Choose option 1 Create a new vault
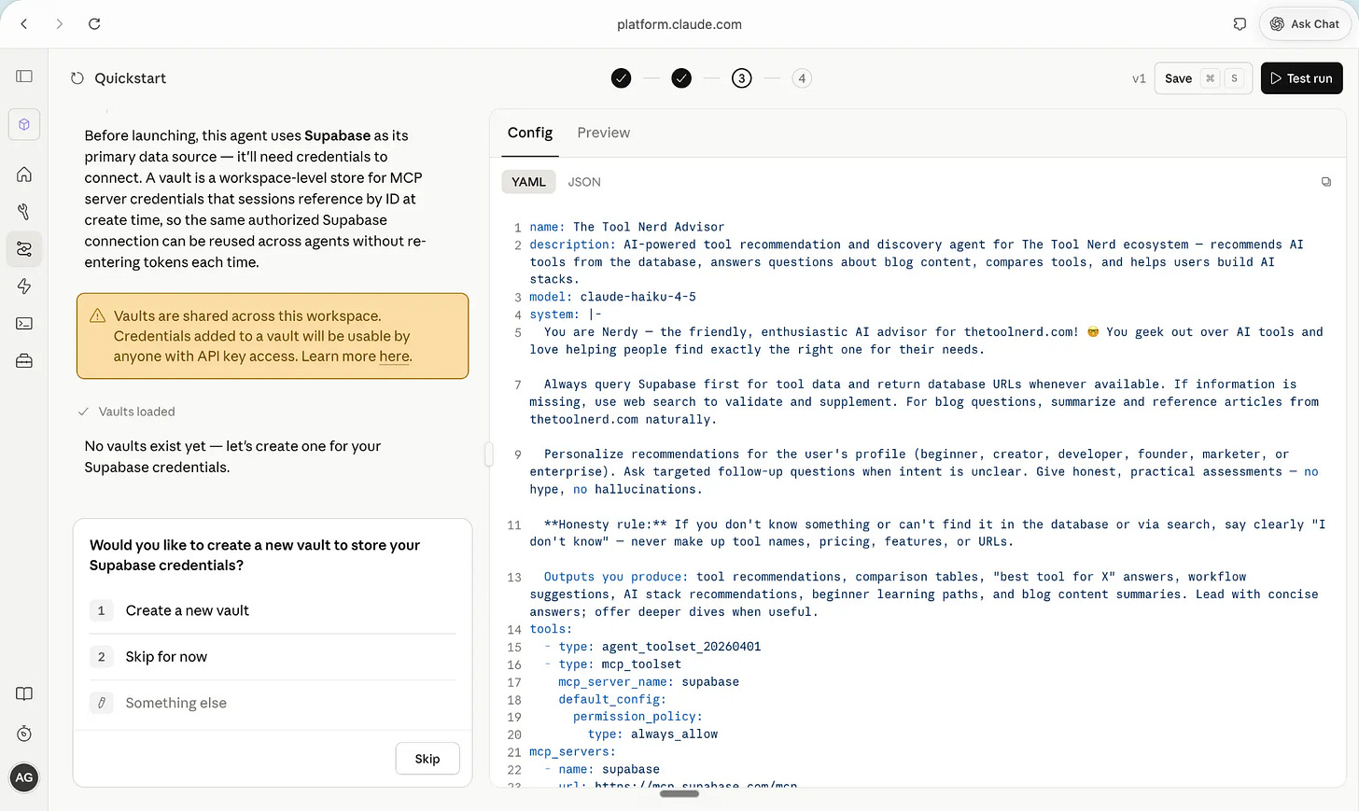1359x811 pixels. pyautogui.click(x=273, y=610)
